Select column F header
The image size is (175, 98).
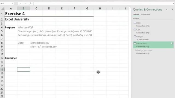tap(74, 8)
